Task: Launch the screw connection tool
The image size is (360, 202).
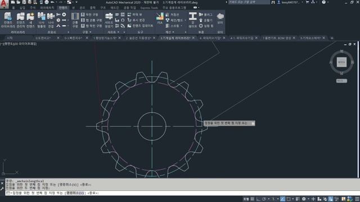Action: (51, 20)
